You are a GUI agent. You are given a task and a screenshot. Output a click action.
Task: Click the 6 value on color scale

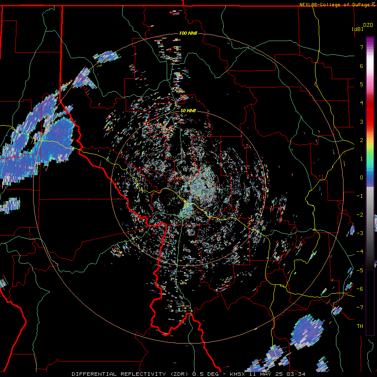[362, 66]
